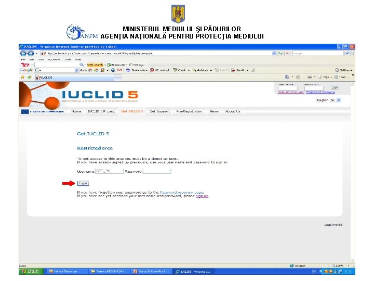Go forward with the browser Forward arrow
The width and height of the screenshot is (374, 281).
(31, 53)
